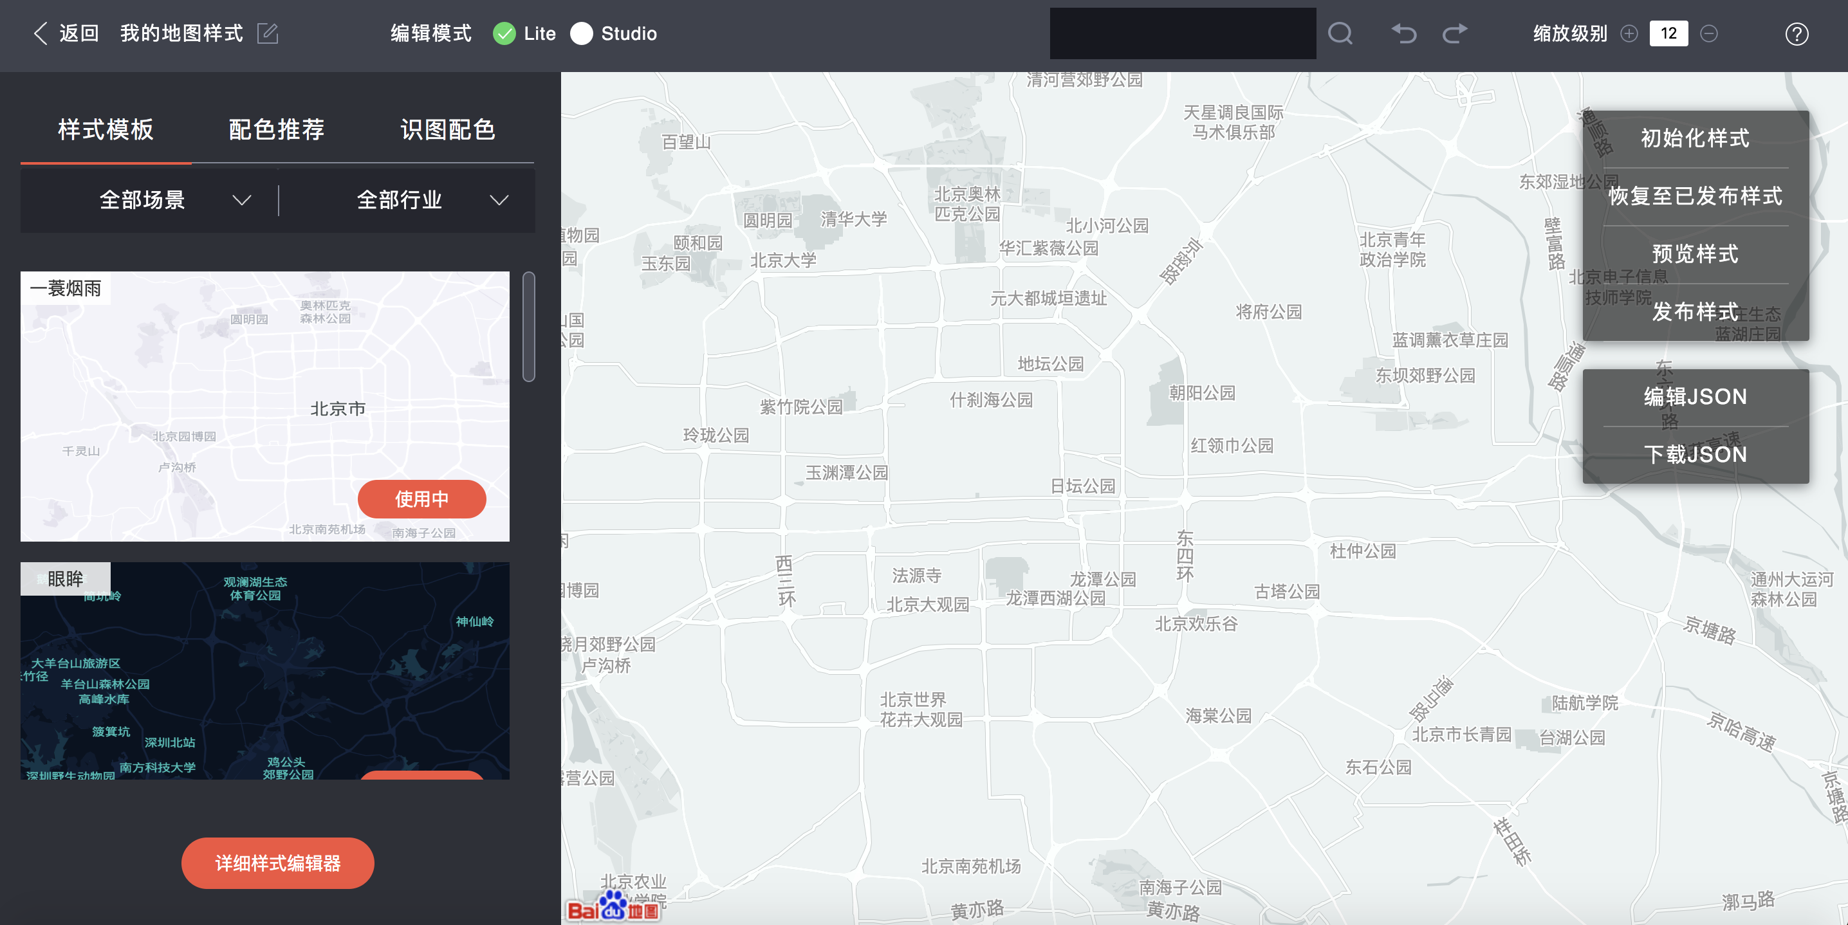Click 北京大学 label on map
The image size is (1848, 925).
[783, 261]
